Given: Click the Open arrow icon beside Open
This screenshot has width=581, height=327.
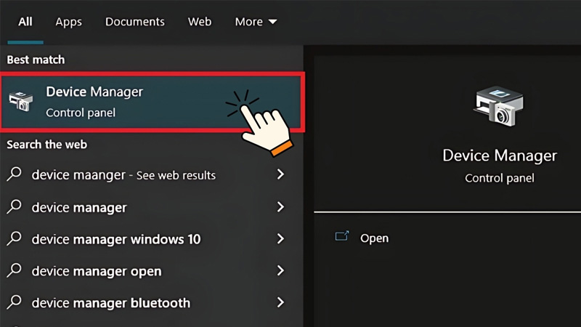Looking at the screenshot, I should coord(342,236).
